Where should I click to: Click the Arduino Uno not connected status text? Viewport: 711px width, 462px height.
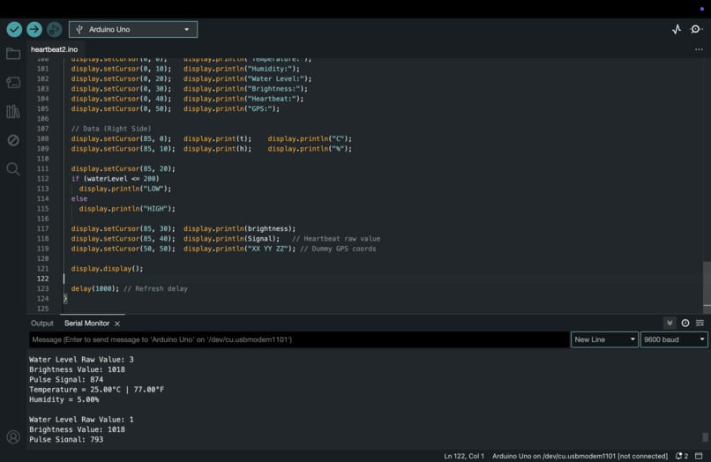pos(580,456)
